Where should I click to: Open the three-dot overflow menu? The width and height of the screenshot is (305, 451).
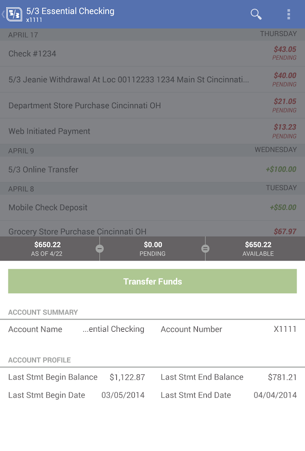[288, 14]
